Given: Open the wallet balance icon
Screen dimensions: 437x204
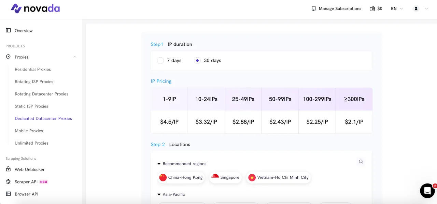Looking at the screenshot, I should [372, 9].
